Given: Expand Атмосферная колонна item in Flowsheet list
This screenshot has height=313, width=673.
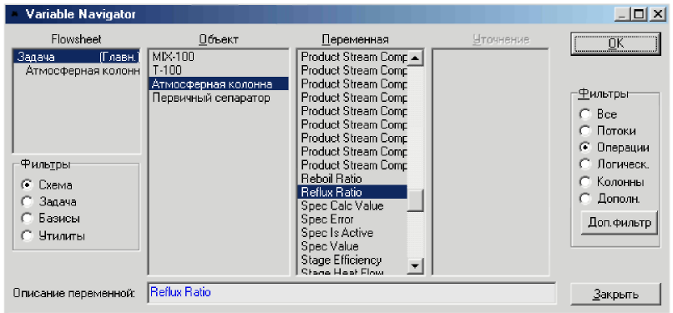Looking at the screenshot, I should point(82,70).
